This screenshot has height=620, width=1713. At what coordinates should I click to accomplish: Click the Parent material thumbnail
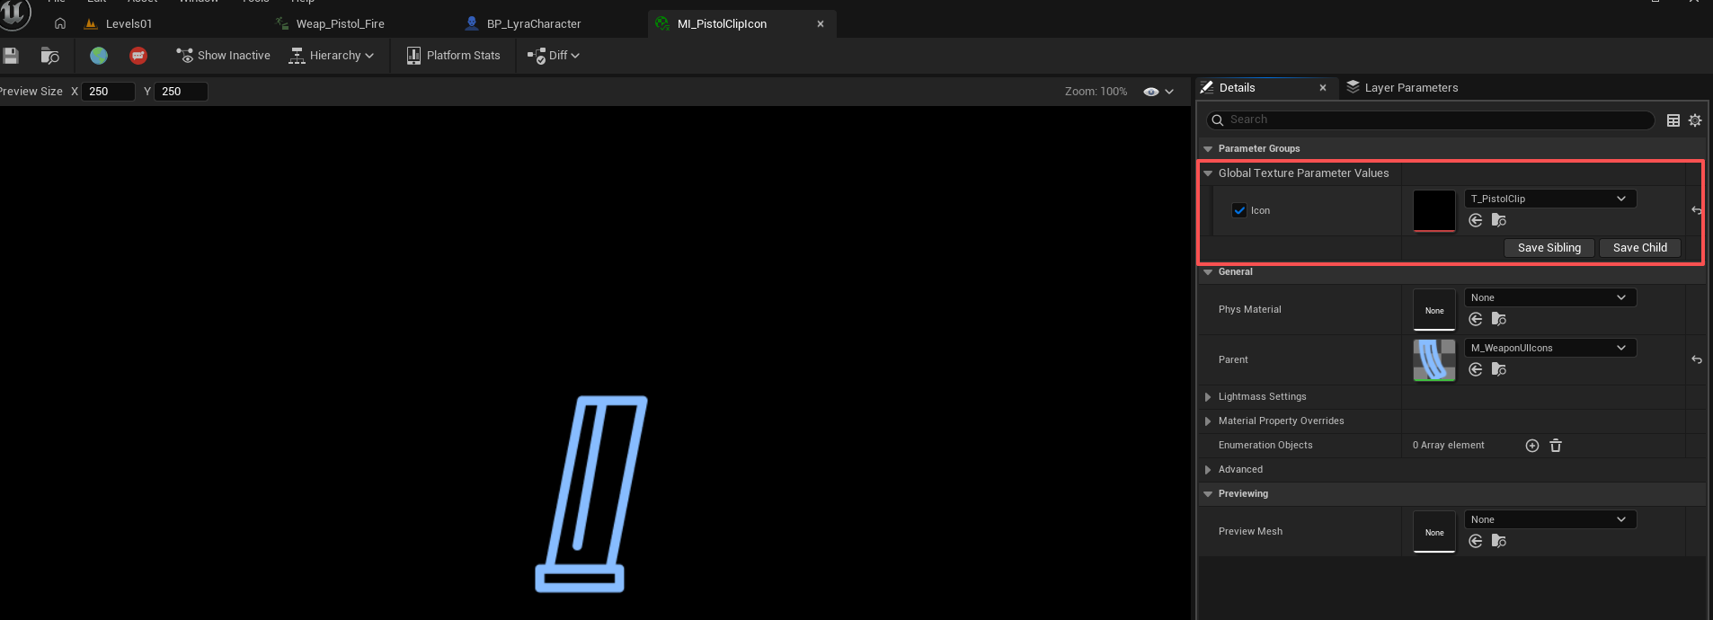[x=1434, y=360]
